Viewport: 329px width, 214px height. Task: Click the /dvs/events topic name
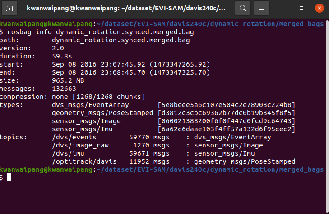pyautogui.click(x=74, y=137)
